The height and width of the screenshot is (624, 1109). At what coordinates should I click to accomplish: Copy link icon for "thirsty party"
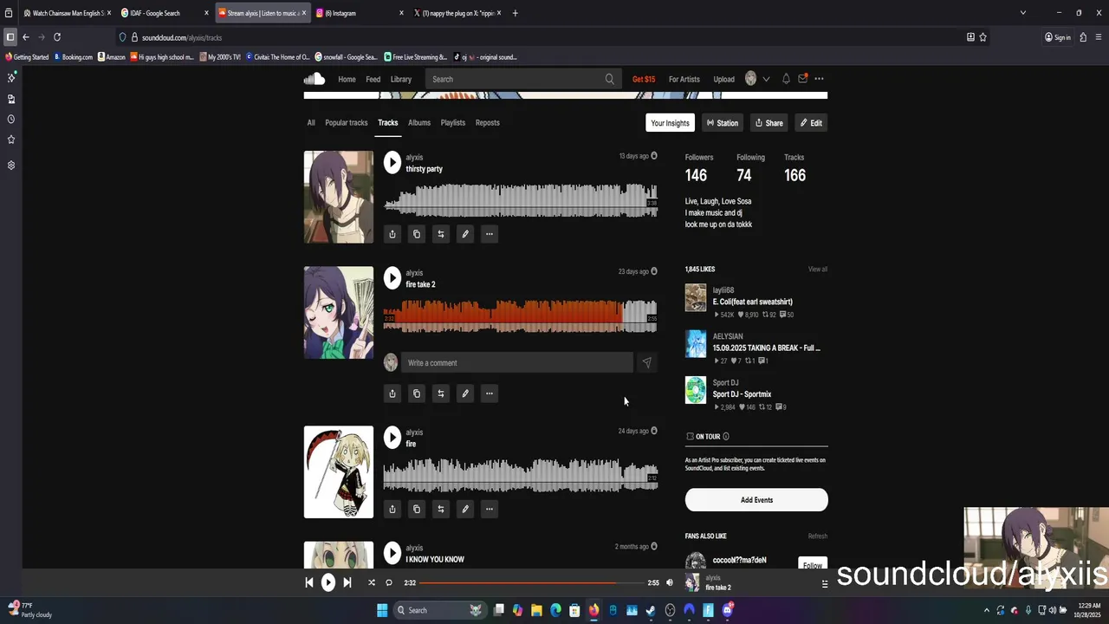pos(417,234)
